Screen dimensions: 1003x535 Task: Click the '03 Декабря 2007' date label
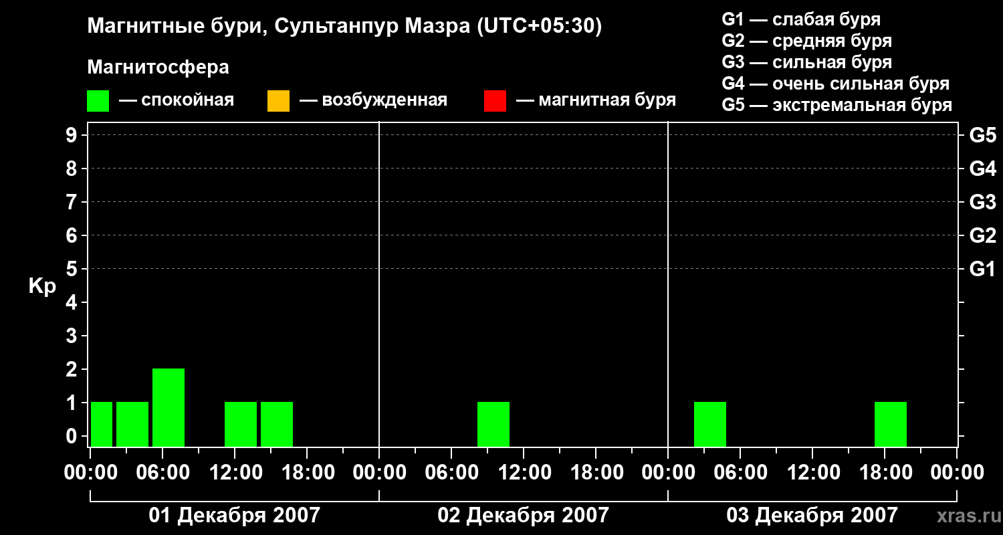(x=812, y=516)
